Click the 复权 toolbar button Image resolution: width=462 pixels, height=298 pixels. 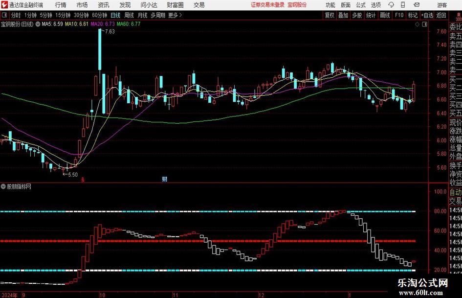point(330,15)
